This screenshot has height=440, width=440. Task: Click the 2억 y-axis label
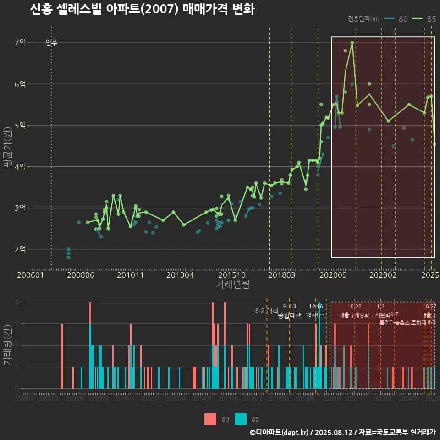click(20, 249)
